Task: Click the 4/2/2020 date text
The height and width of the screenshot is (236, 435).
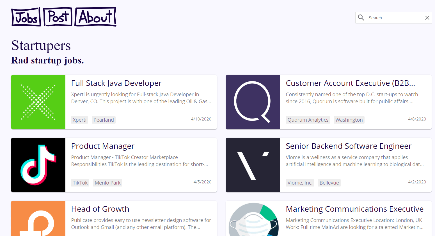Action: pyautogui.click(x=417, y=182)
